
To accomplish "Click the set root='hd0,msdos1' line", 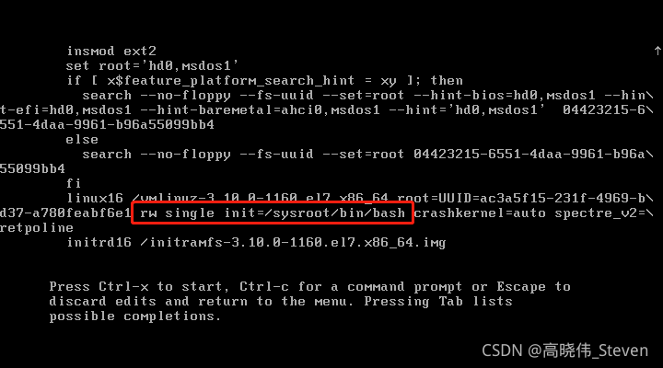I will tap(152, 66).
